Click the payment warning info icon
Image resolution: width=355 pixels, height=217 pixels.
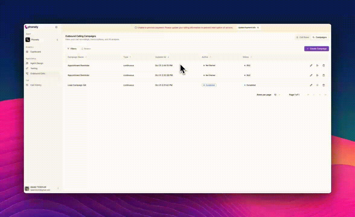tap(136, 28)
